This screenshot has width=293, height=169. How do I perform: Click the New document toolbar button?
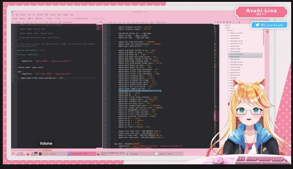(15, 19)
